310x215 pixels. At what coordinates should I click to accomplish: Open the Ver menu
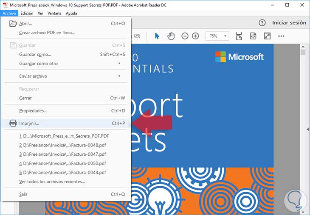point(40,13)
